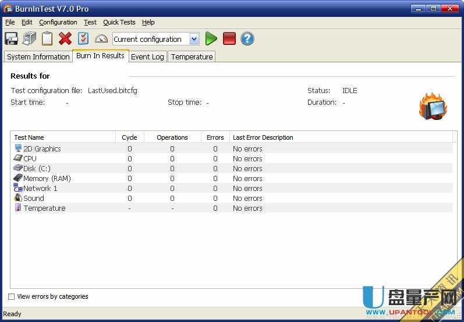Image resolution: width=464 pixels, height=322 pixels.
Task: Toggle View errors by categories checkbox
Action: pyautogui.click(x=12, y=297)
